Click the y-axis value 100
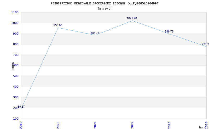 pos(16,119)
